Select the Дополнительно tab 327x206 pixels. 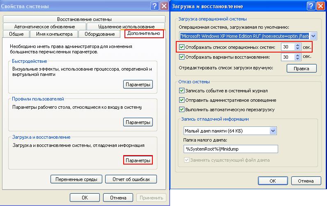pyautogui.click(x=144, y=33)
